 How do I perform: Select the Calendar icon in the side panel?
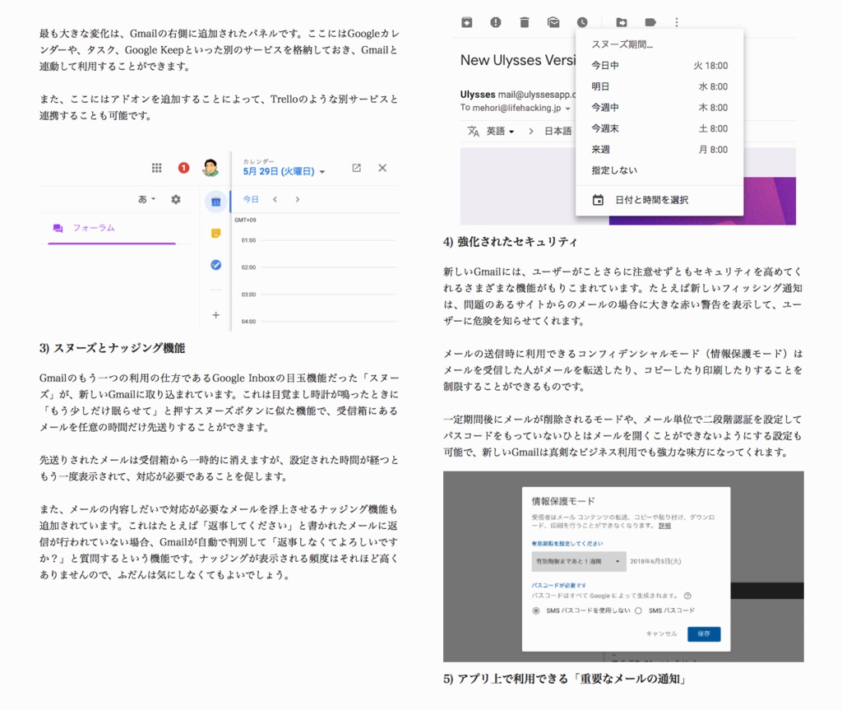pos(215,200)
